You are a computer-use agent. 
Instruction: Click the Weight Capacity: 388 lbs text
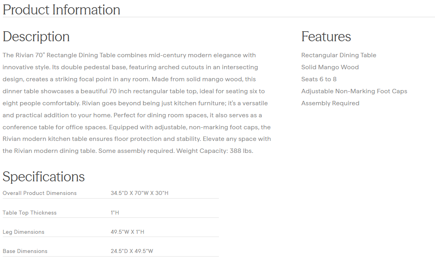point(214,151)
